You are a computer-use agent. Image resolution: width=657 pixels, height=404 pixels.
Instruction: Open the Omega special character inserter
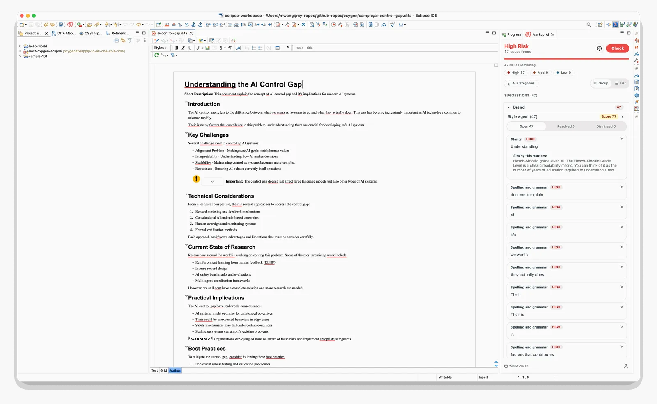(x=401, y=25)
